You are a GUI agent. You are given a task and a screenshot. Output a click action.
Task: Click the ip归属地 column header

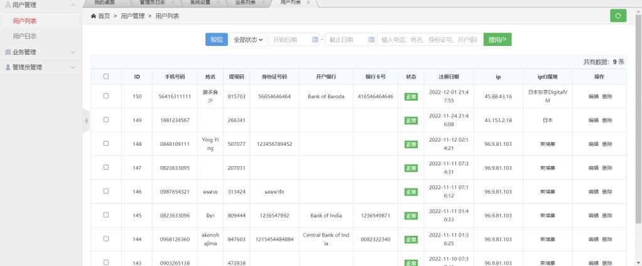(547, 77)
